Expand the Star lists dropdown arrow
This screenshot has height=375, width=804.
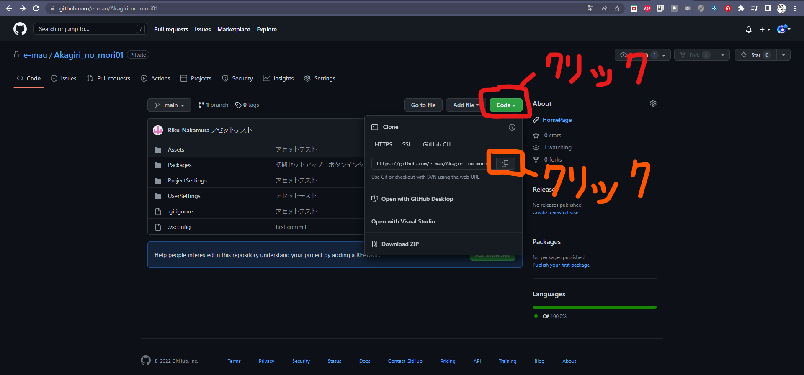[783, 55]
